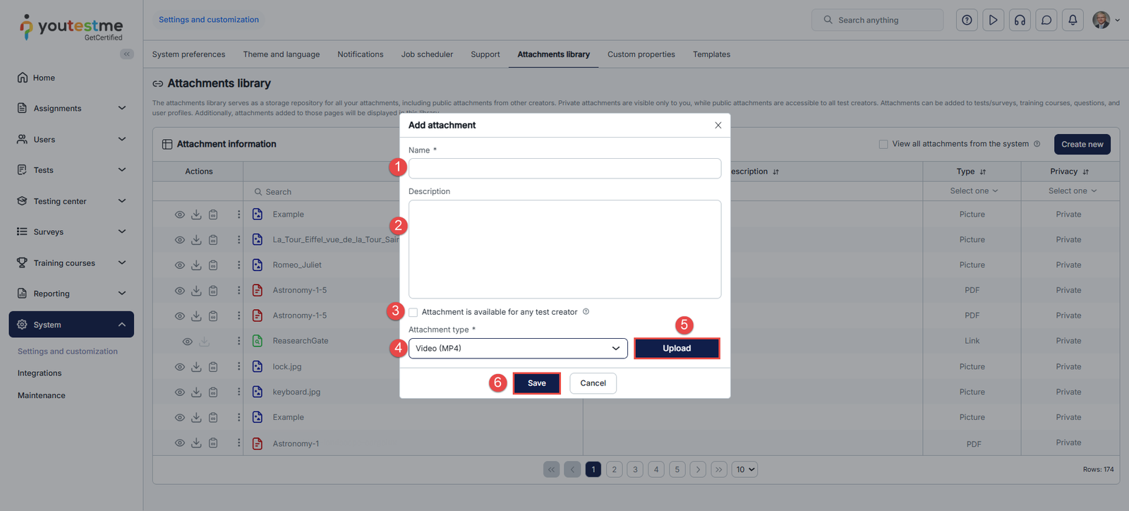Screen dimensions: 1129x511
Task: Open the user avatar menu
Action: click(1106, 20)
